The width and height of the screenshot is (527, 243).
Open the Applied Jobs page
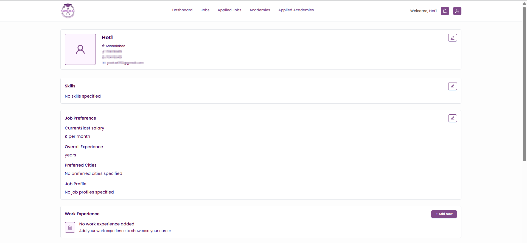tap(229, 10)
